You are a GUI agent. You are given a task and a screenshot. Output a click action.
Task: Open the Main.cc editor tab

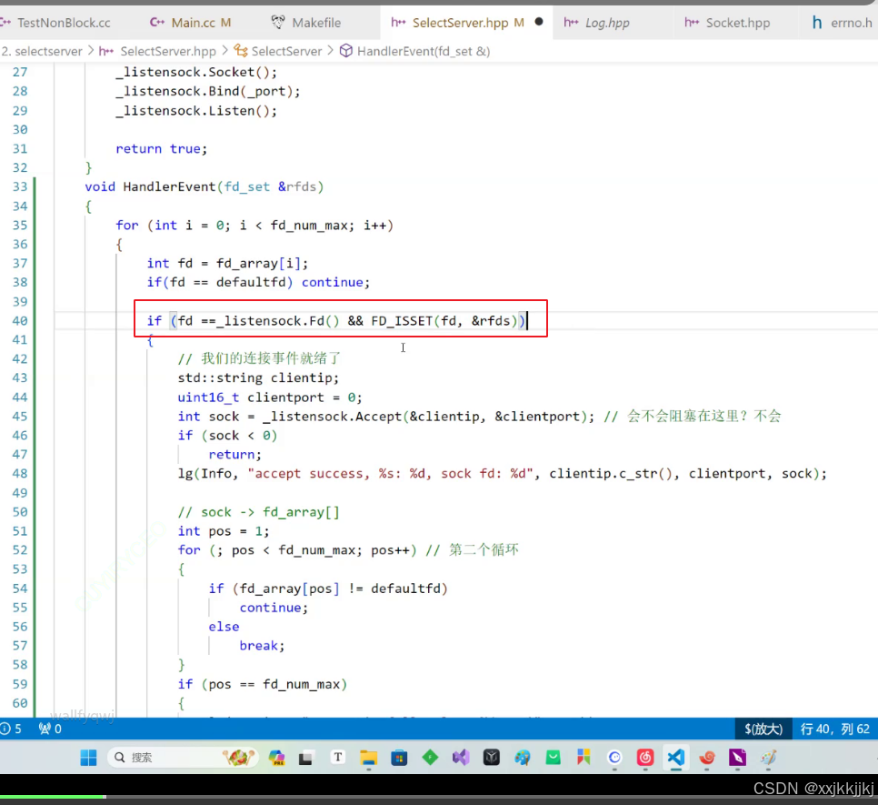coord(194,23)
